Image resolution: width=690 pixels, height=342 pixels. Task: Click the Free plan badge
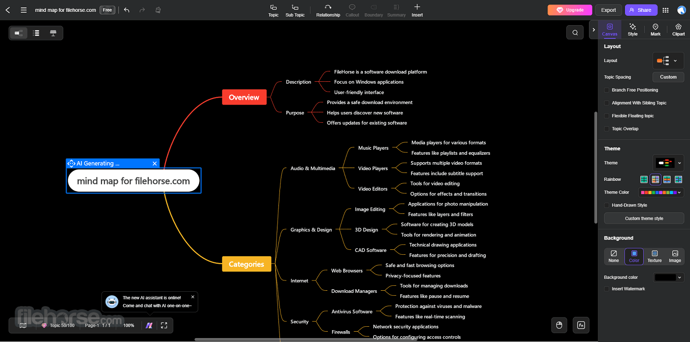107,10
